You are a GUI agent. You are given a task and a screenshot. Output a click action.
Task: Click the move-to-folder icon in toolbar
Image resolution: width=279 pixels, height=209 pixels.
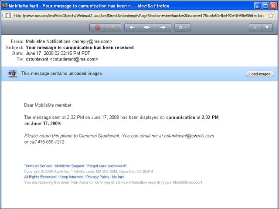[113, 27]
